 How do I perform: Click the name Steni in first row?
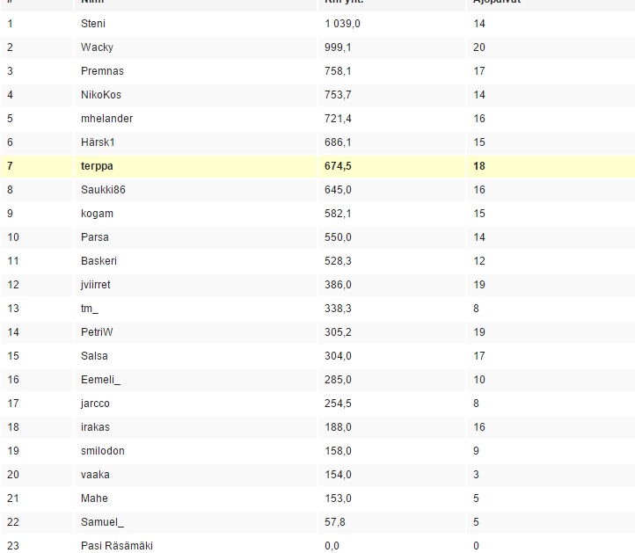pos(92,24)
